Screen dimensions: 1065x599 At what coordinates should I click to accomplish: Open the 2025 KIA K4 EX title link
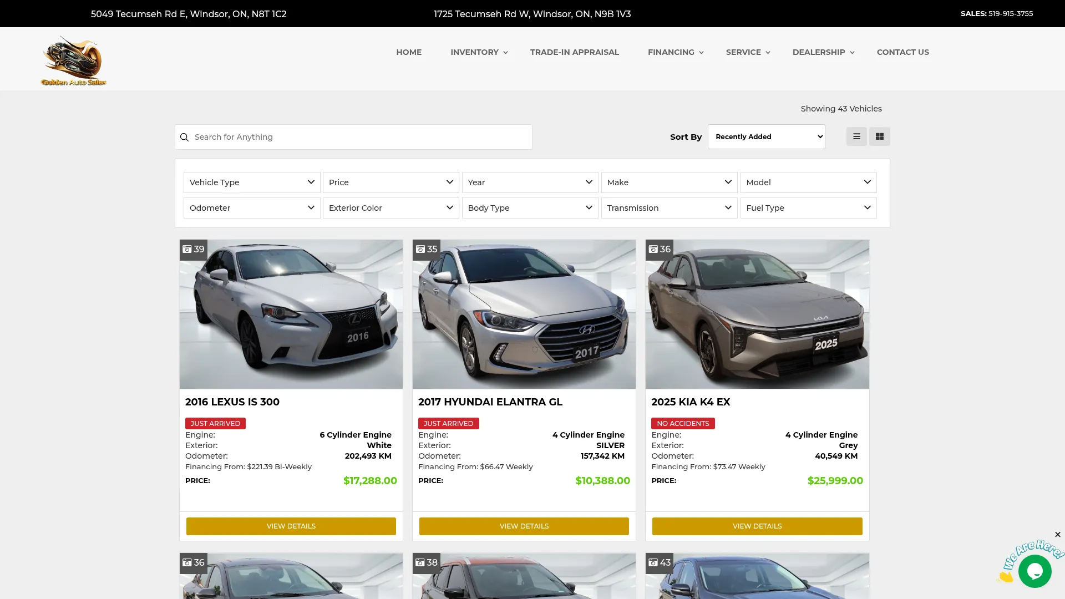point(691,402)
